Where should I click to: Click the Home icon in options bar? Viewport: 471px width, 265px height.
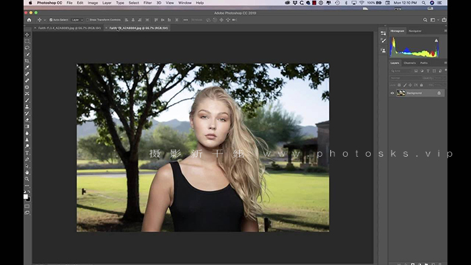click(29, 20)
